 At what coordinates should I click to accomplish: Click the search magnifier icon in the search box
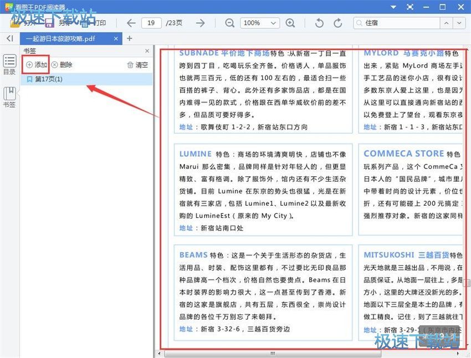tap(359, 23)
